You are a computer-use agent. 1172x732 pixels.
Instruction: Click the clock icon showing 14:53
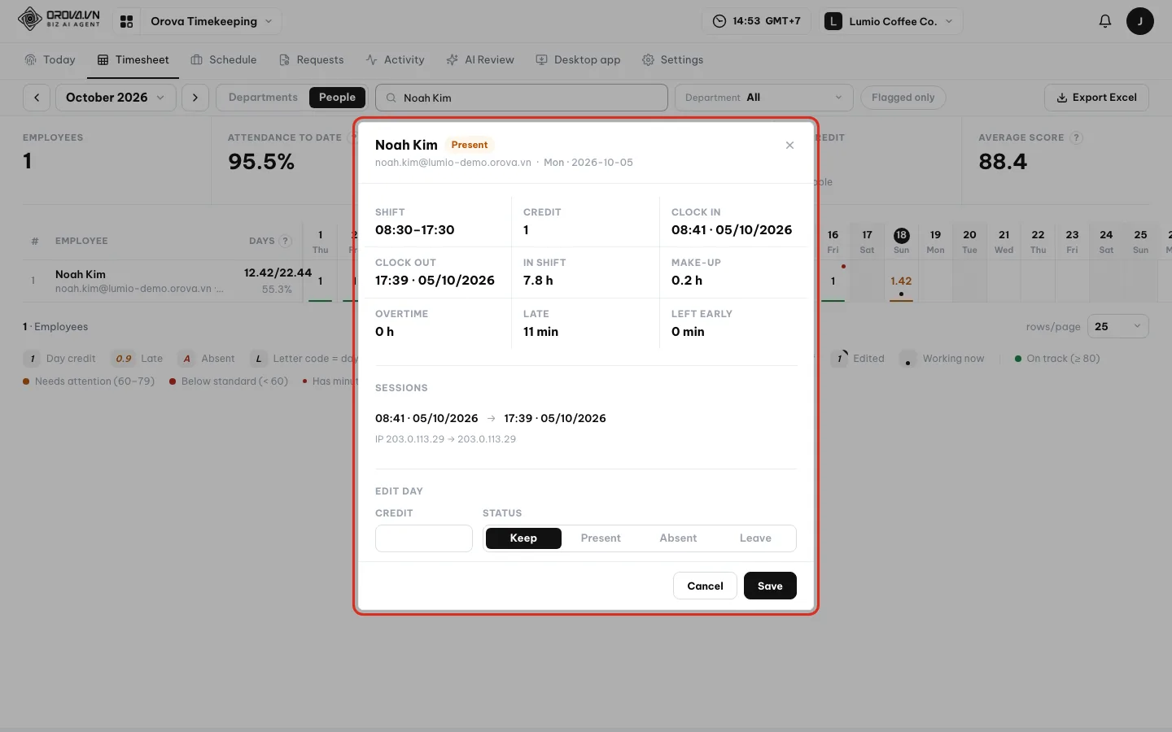[x=719, y=22]
